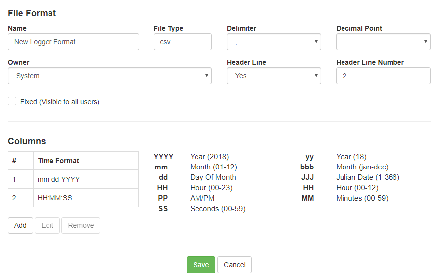The height and width of the screenshot is (278, 442).
Task: Click the Cancel button
Action: click(x=235, y=265)
